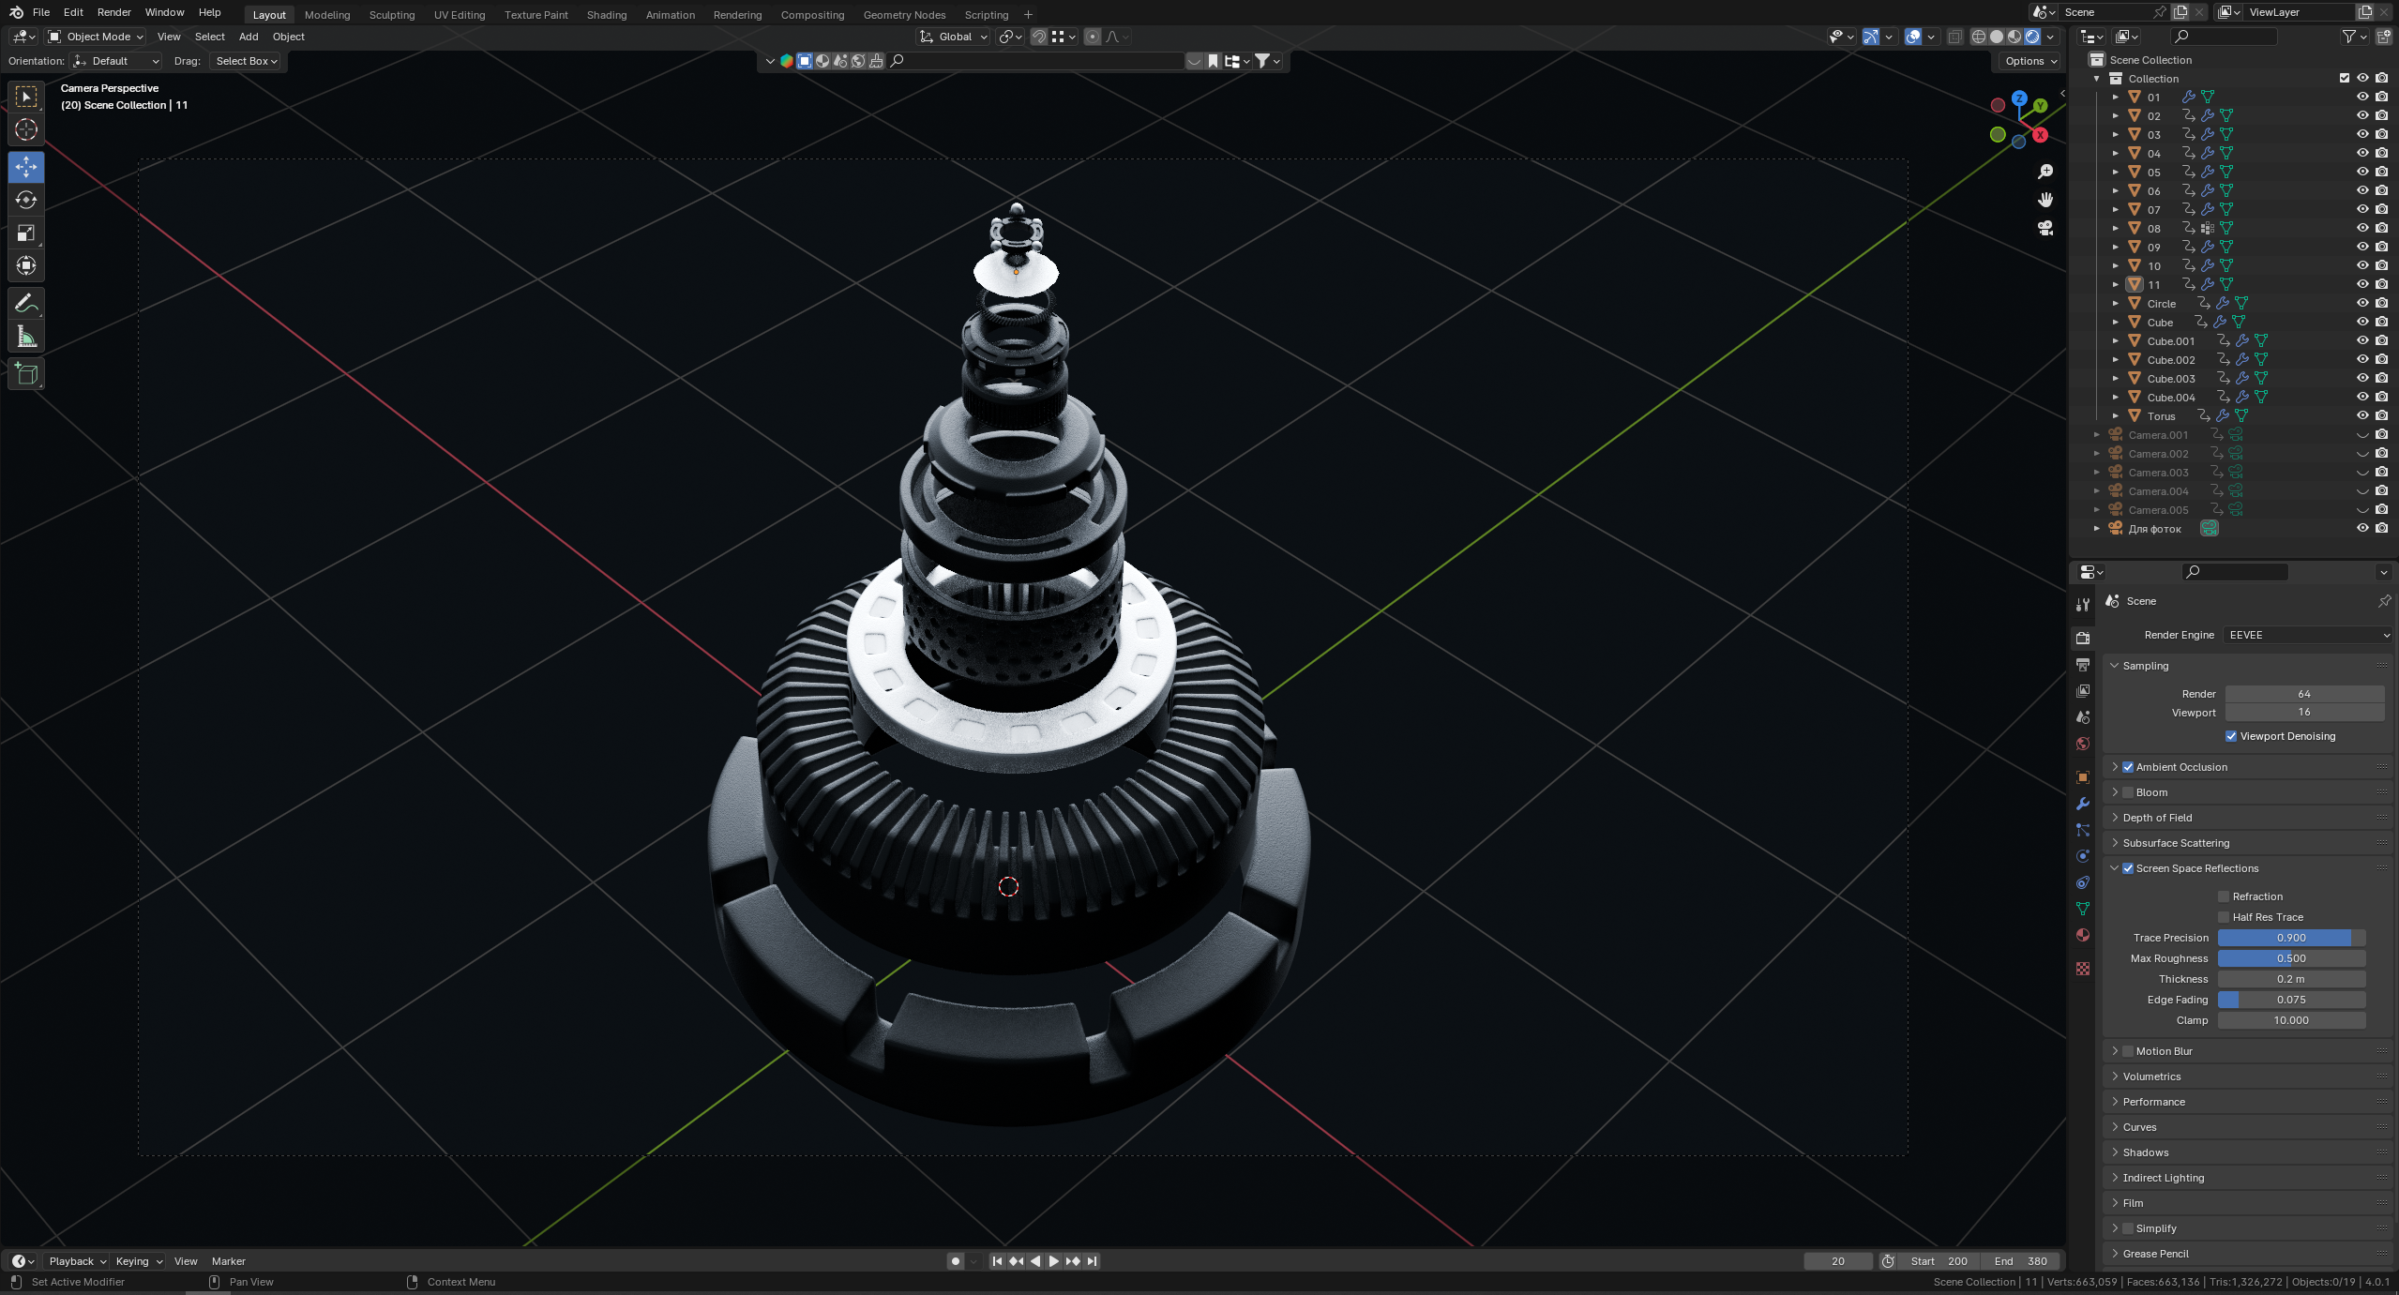Adjust the Trace Precision slider

(2290, 938)
